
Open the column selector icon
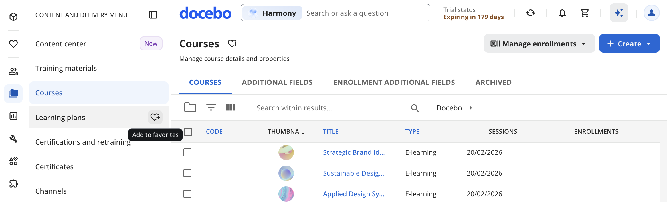[x=231, y=107]
